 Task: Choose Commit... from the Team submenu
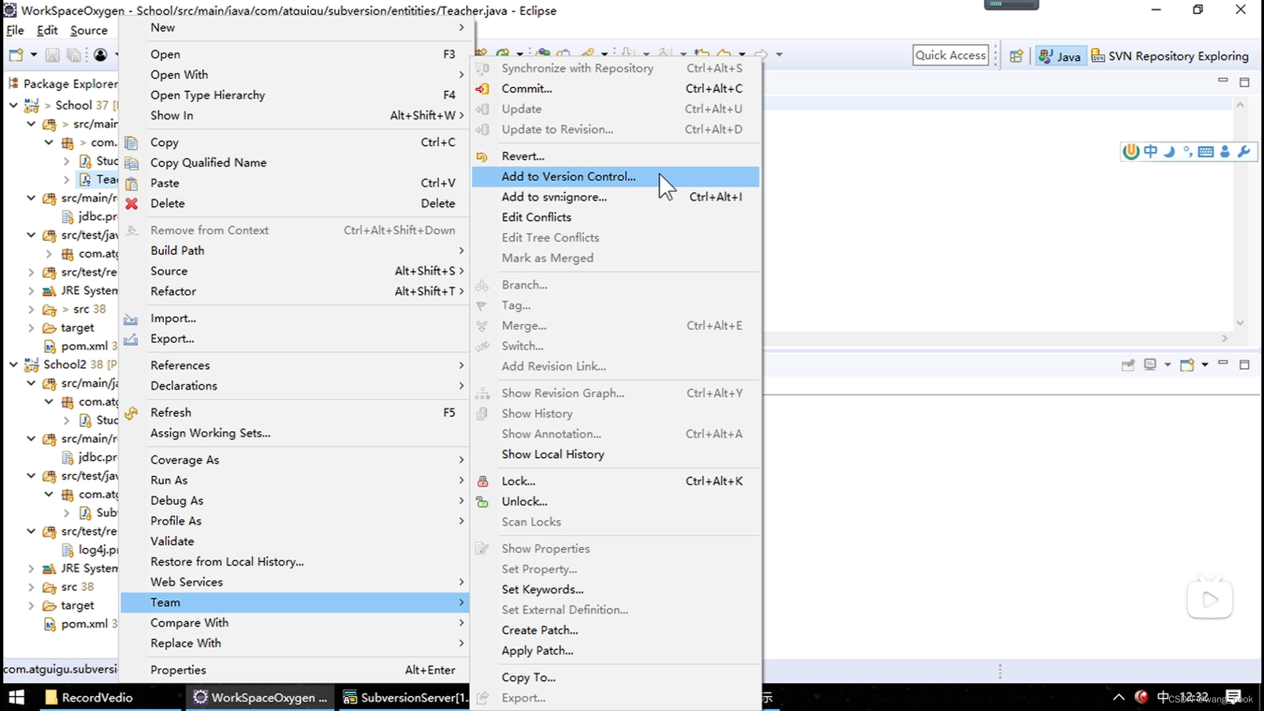coord(615,88)
